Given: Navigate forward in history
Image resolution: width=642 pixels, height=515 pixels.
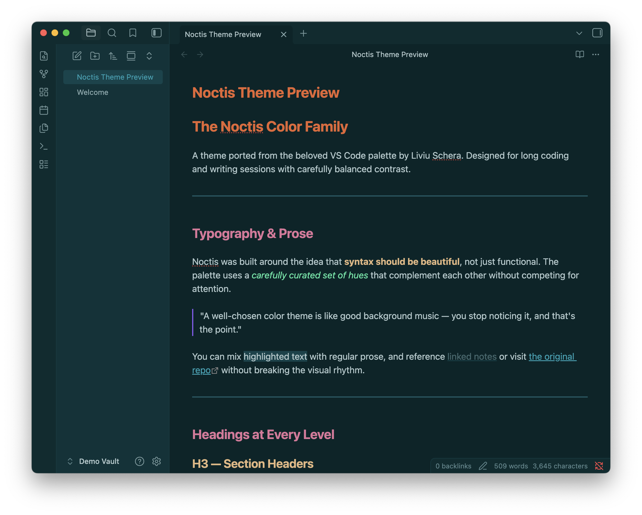Looking at the screenshot, I should coord(200,54).
